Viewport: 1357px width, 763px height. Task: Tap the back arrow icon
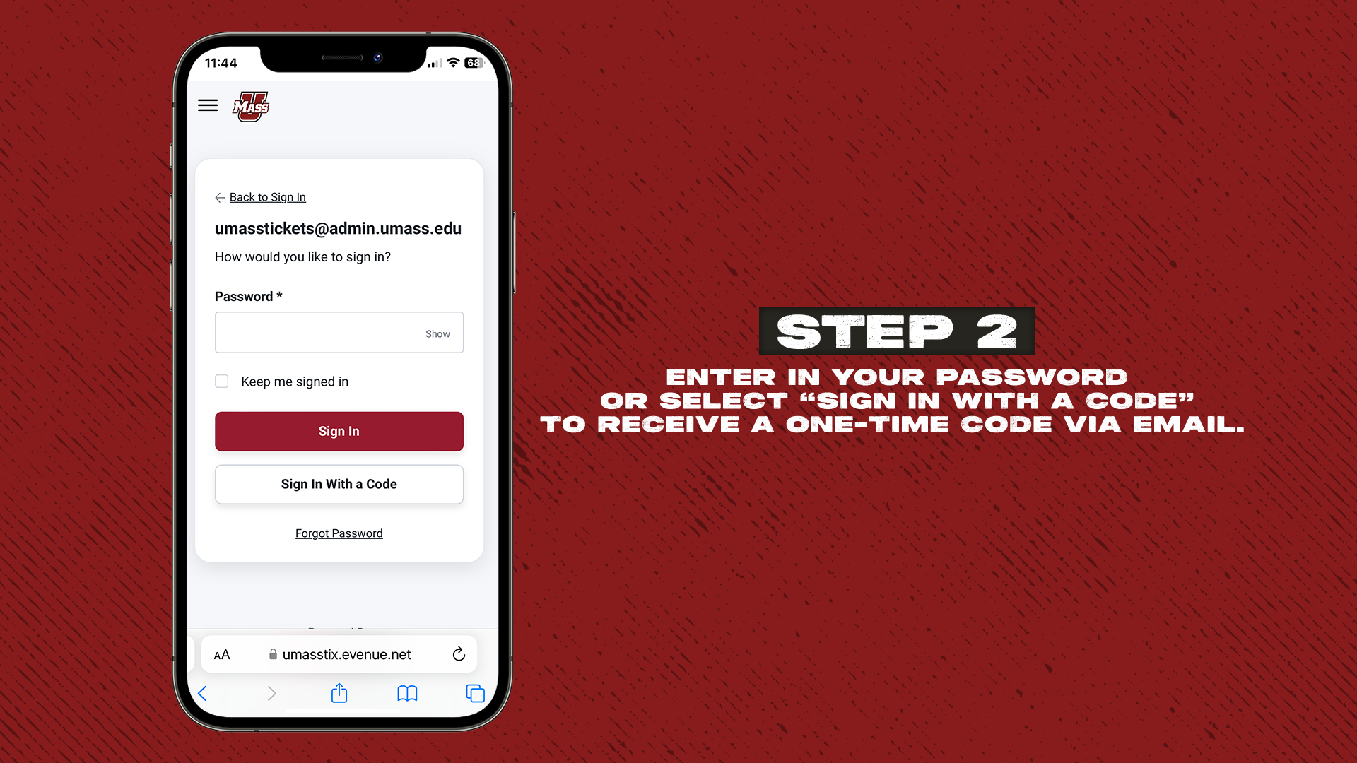coord(219,196)
